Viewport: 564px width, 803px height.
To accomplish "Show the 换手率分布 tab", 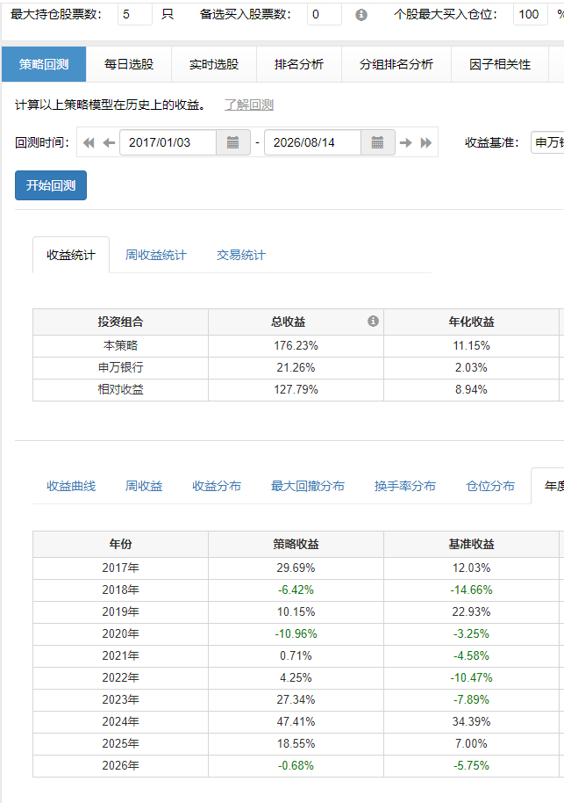I will tap(405, 486).
